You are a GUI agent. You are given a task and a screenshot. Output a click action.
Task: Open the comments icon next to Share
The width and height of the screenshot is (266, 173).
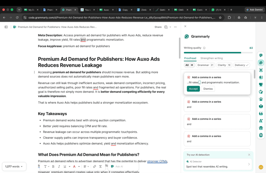[166, 27]
